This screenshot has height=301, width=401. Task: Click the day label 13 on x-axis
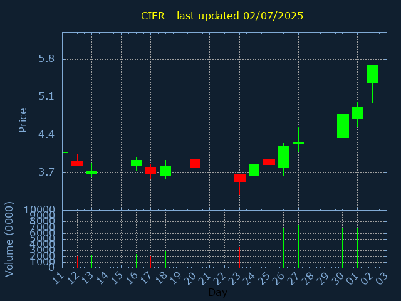coord(87,278)
